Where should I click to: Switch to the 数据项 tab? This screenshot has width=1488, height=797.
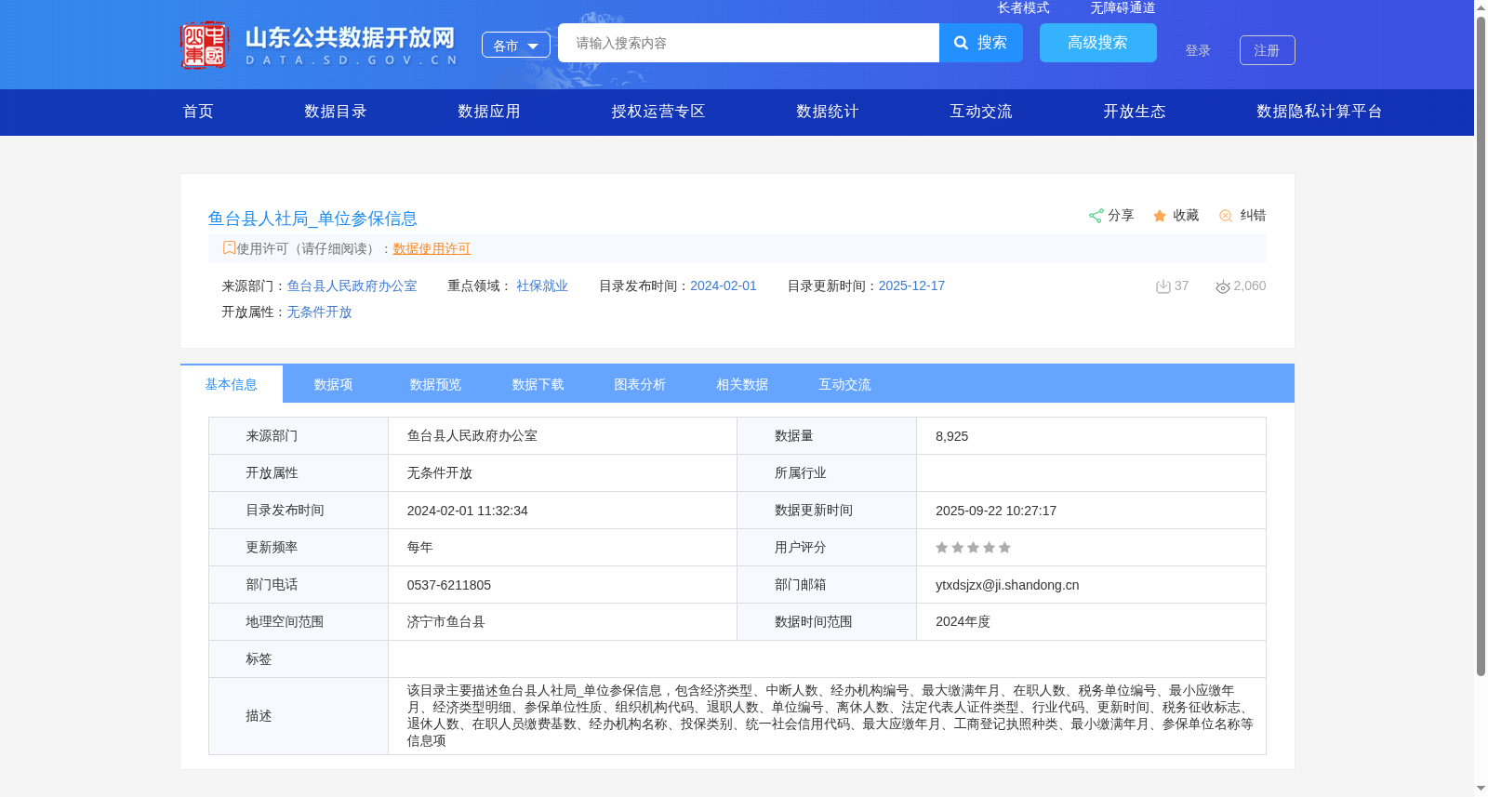point(334,384)
